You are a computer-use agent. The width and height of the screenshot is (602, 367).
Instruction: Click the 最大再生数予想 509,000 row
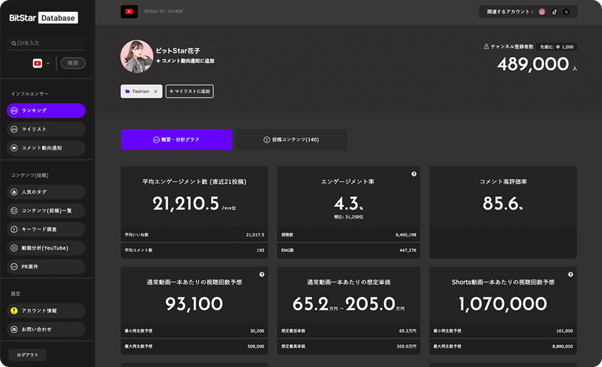[x=194, y=347]
